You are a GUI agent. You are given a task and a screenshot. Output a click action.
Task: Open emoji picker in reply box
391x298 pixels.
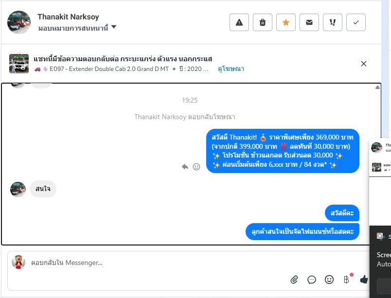pyautogui.click(x=329, y=280)
